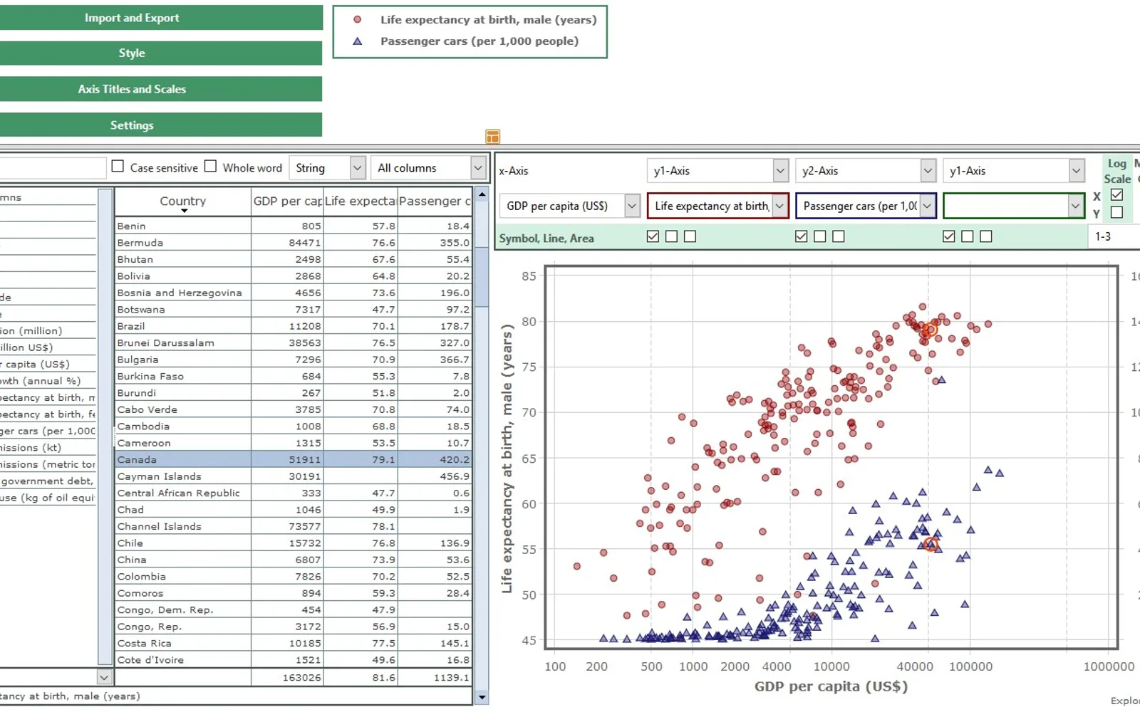
Task: Click highlighted Canada point on life expectancy series
Action: (930, 330)
